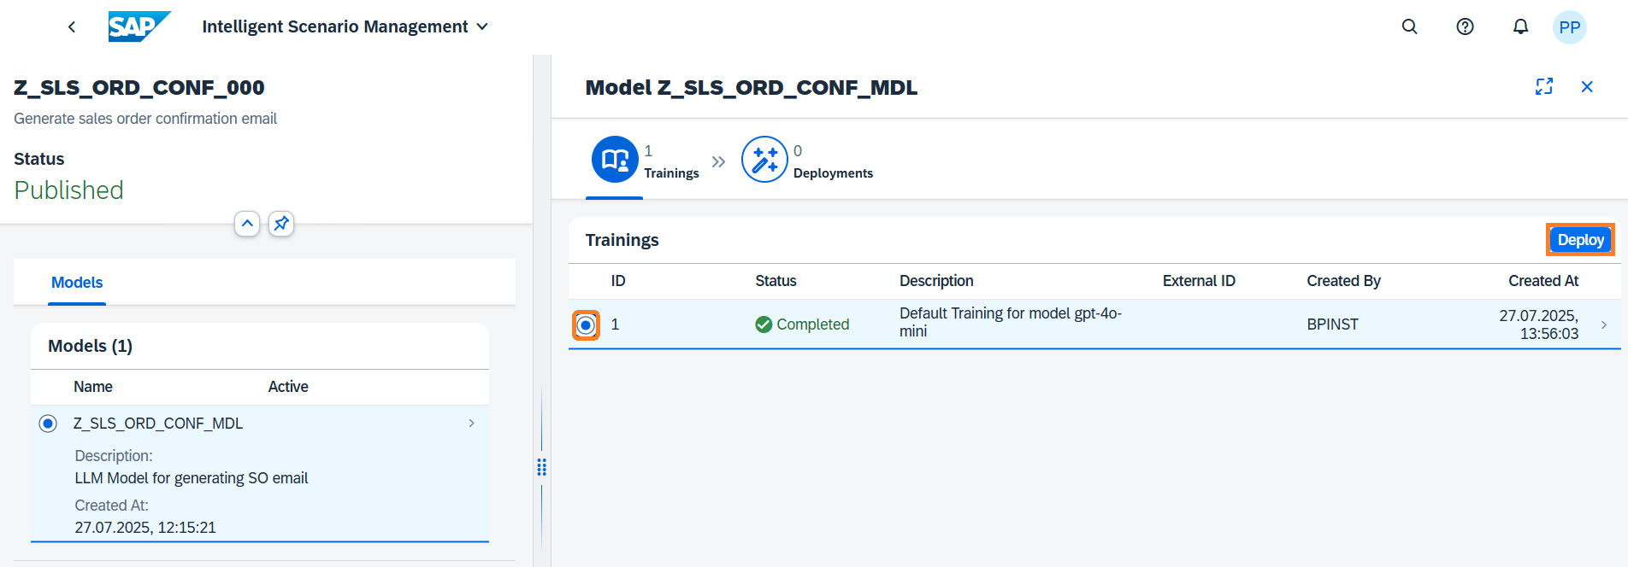This screenshot has width=1628, height=567.
Task: Open Z_SLS_ORD_CONF_MDL model row chevron
Action: pyautogui.click(x=471, y=424)
